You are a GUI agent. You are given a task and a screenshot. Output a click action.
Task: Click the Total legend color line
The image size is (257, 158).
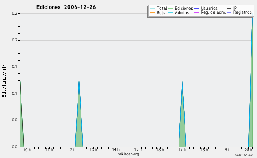coord(152,9)
